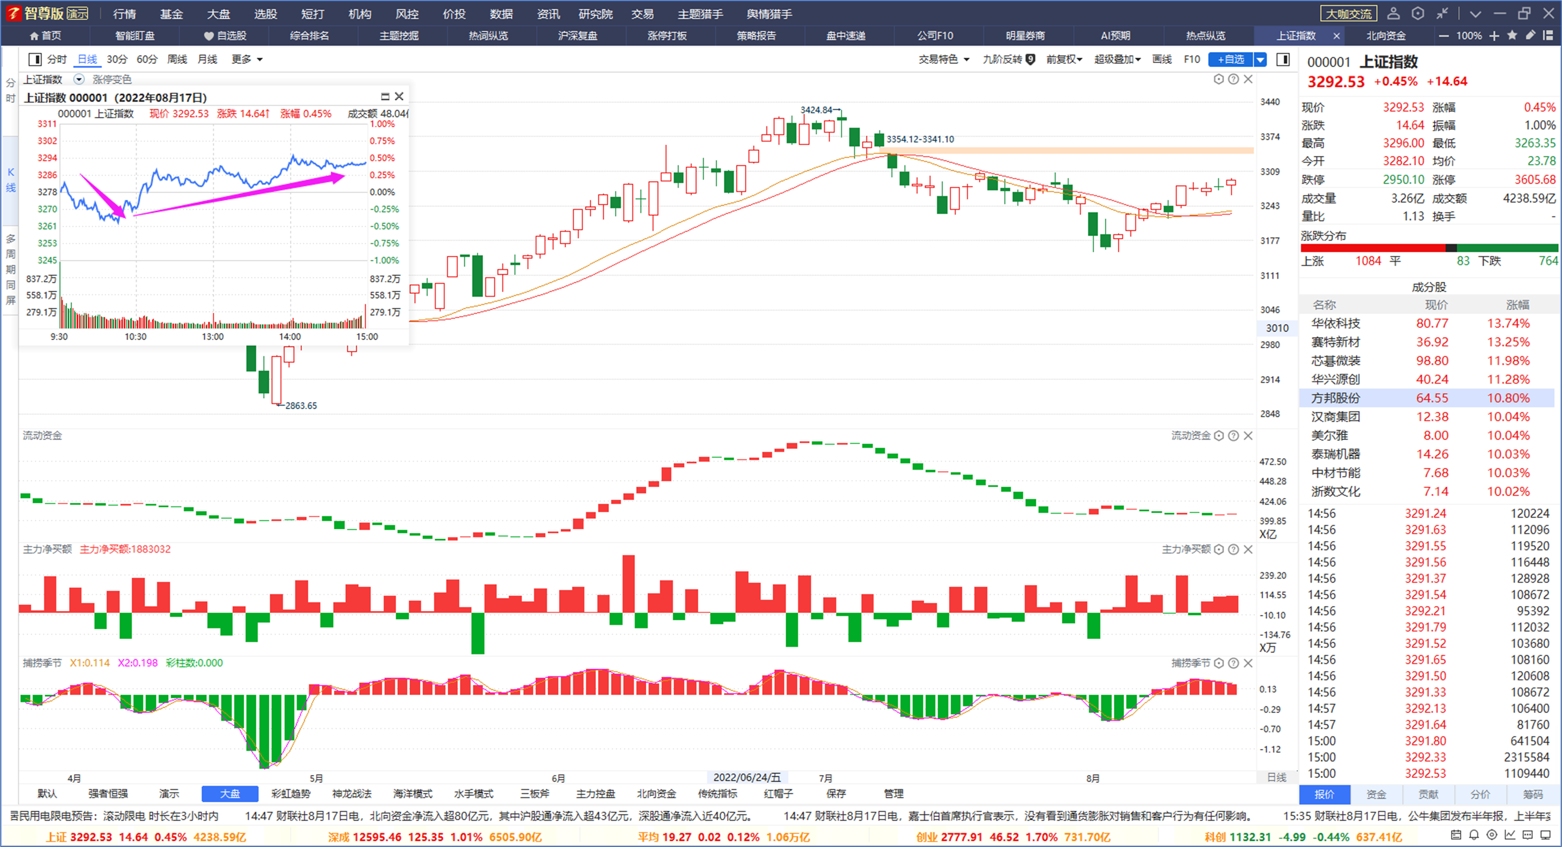Click the 大咖交流 button
1562x847 pixels.
point(1349,14)
